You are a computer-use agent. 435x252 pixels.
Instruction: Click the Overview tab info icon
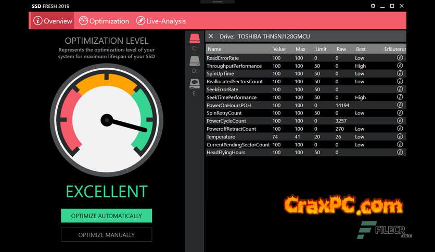pos(38,20)
